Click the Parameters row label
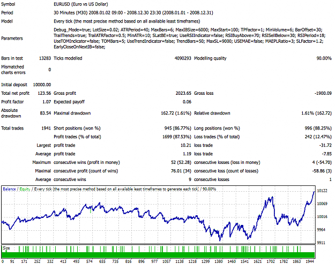 (x=12, y=39)
